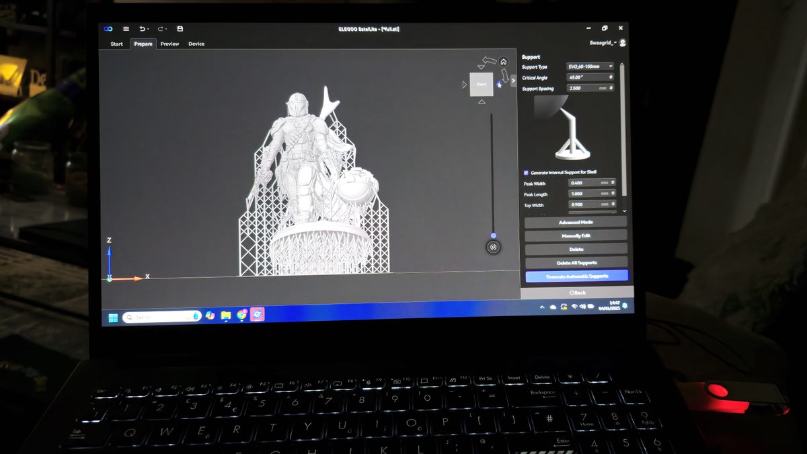Undo the last action

click(142, 29)
